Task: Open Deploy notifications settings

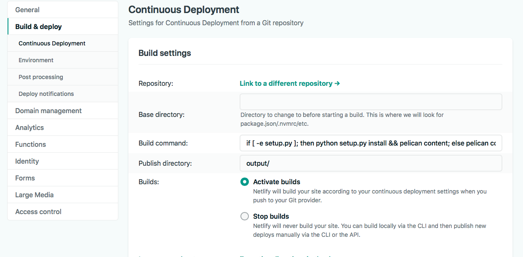Action: pos(46,93)
